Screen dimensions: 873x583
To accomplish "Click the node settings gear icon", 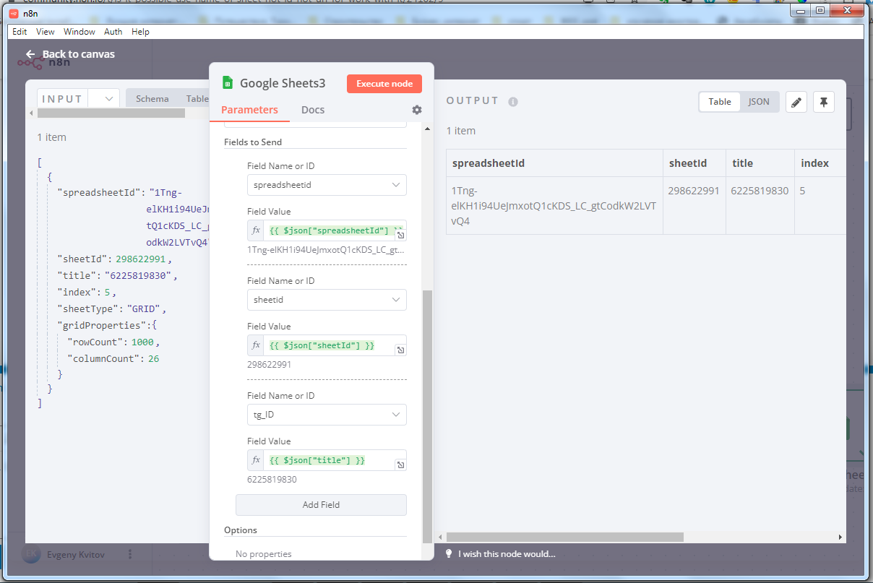I will 417,110.
